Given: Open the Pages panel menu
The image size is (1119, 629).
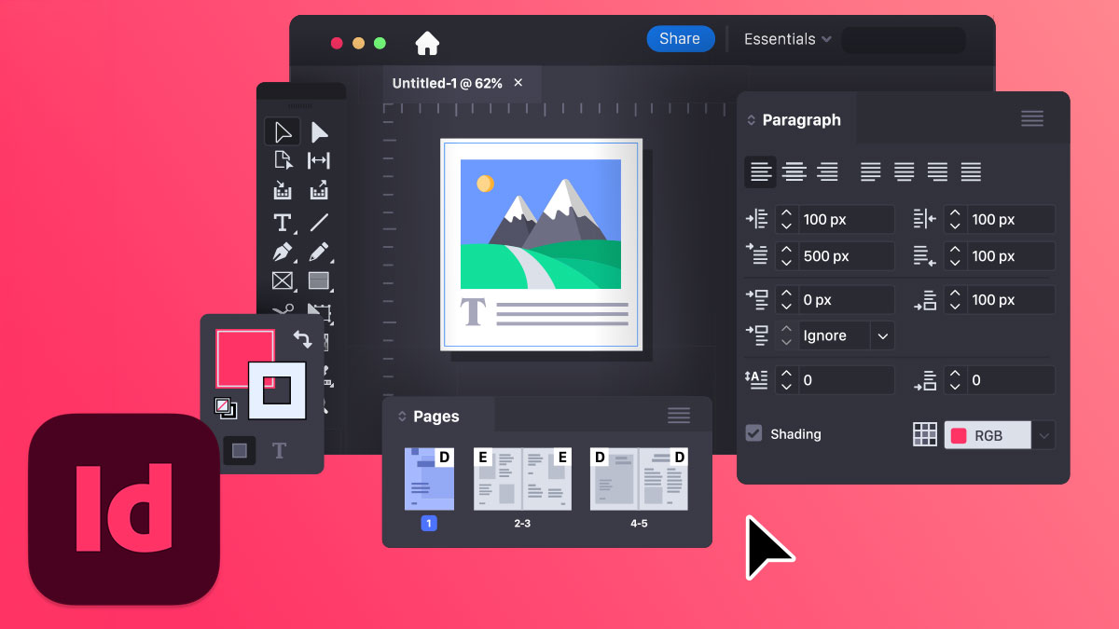Looking at the screenshot, I should coord(679,416).
